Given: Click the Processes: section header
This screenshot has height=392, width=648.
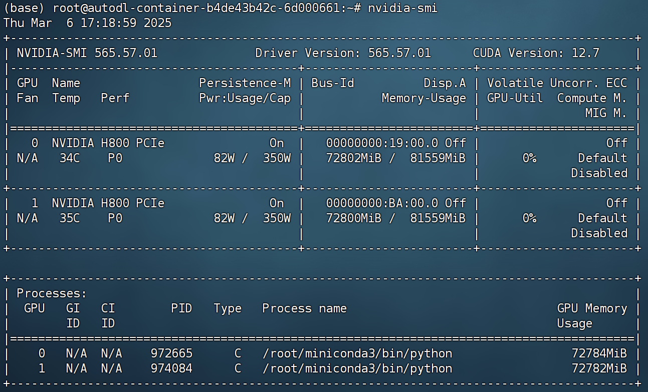Looking at the screenshot, I should point(52,293).
